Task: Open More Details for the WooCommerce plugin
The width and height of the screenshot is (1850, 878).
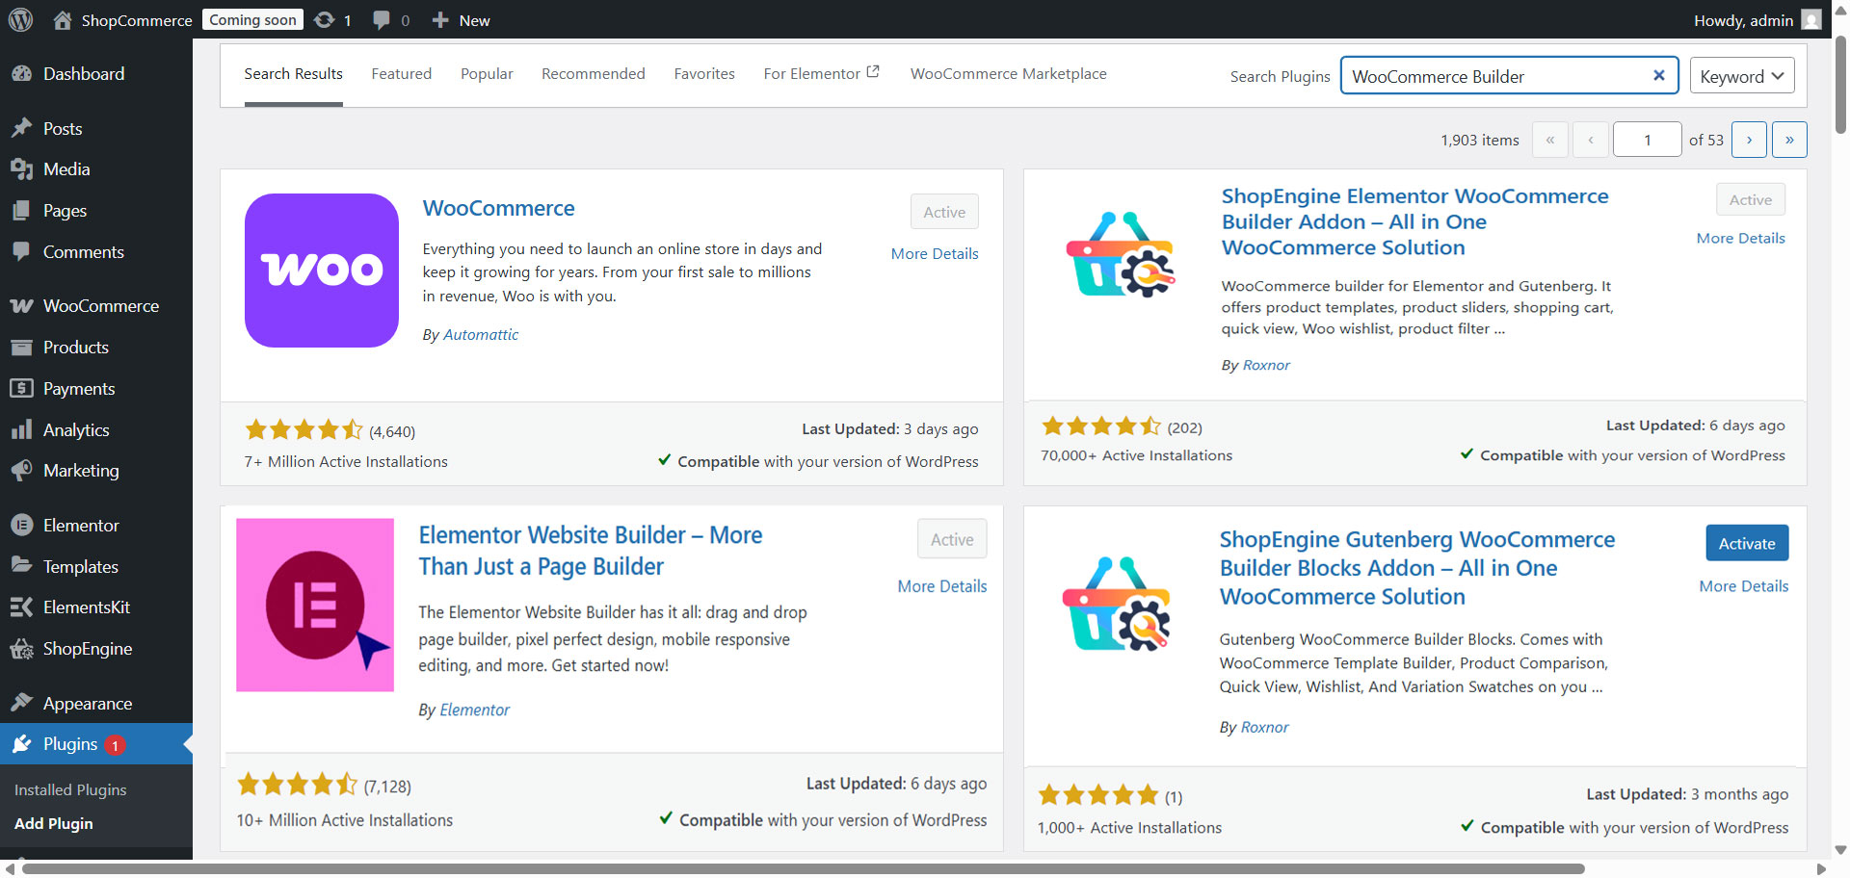Action: click(934, 253)
